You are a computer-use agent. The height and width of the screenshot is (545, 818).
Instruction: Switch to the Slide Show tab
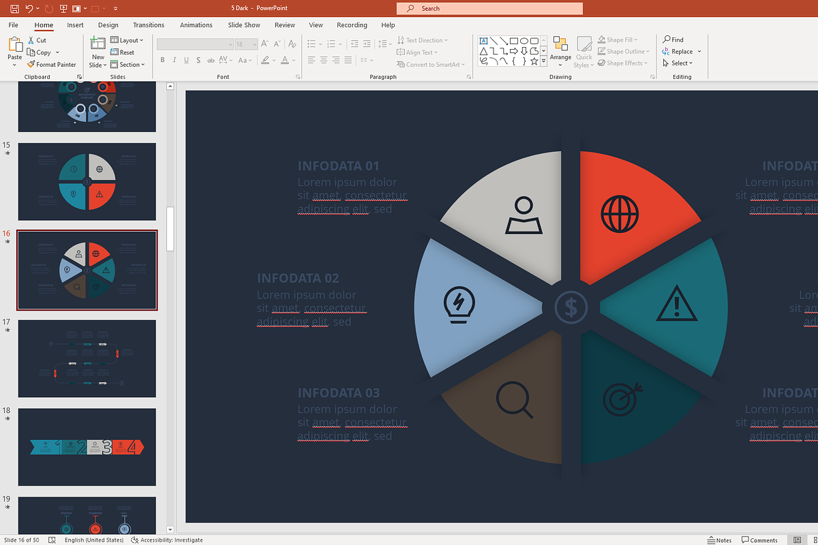pyautogui.click(x=244, y=25)
